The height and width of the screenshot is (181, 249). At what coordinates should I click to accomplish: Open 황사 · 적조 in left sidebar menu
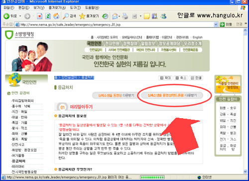point(19,128)
